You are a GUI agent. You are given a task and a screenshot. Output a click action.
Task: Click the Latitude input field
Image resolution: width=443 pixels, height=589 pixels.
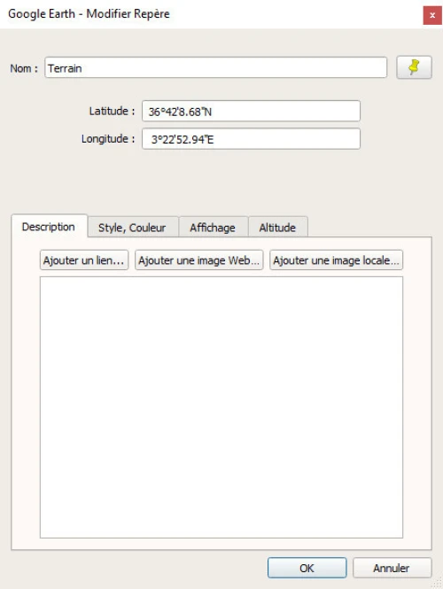point(251,112)
